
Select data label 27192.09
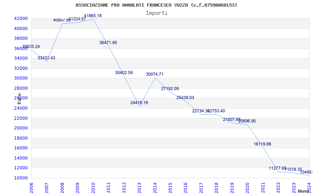point(170,89)
